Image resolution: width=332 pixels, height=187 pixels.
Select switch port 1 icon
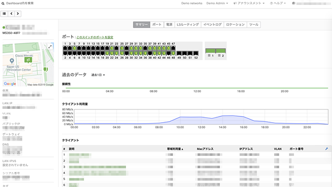coord(65,48)
